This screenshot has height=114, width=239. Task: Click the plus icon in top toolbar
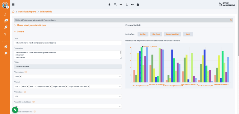coord(121,5)
